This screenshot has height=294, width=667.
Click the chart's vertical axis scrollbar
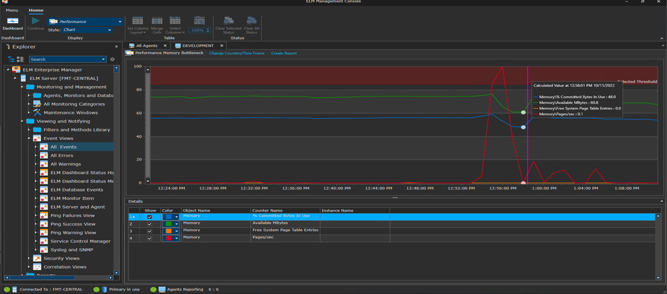[148, 125]
